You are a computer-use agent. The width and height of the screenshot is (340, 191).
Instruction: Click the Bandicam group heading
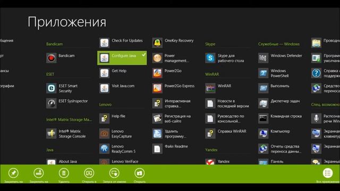54,44
